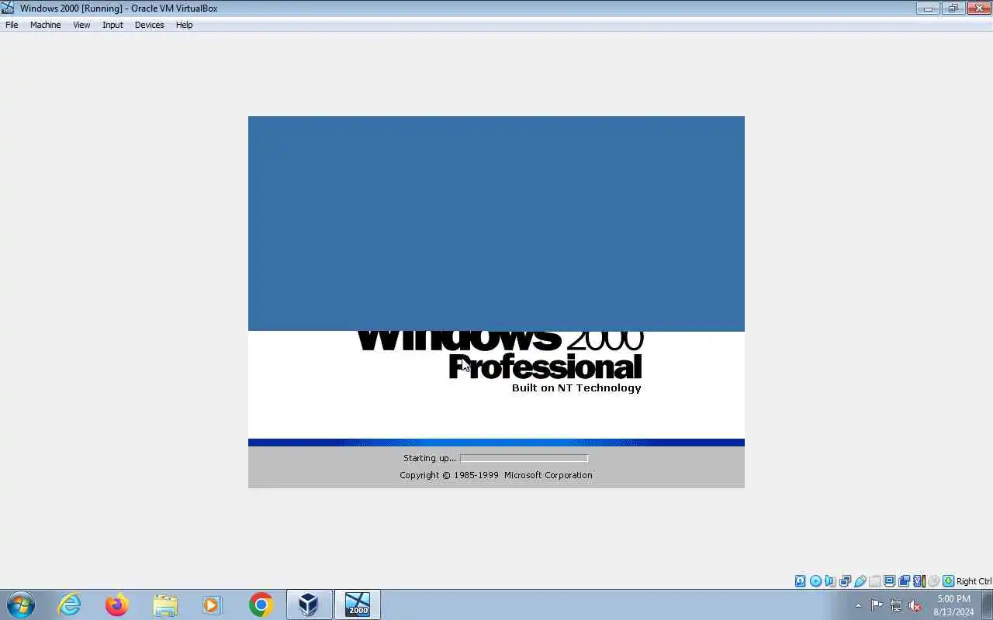
Task: Launch Google Chrome from taskbar
Action: [261, 604]
